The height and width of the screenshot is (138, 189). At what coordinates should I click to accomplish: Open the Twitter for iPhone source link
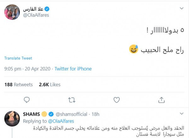(x=73, y=69)
